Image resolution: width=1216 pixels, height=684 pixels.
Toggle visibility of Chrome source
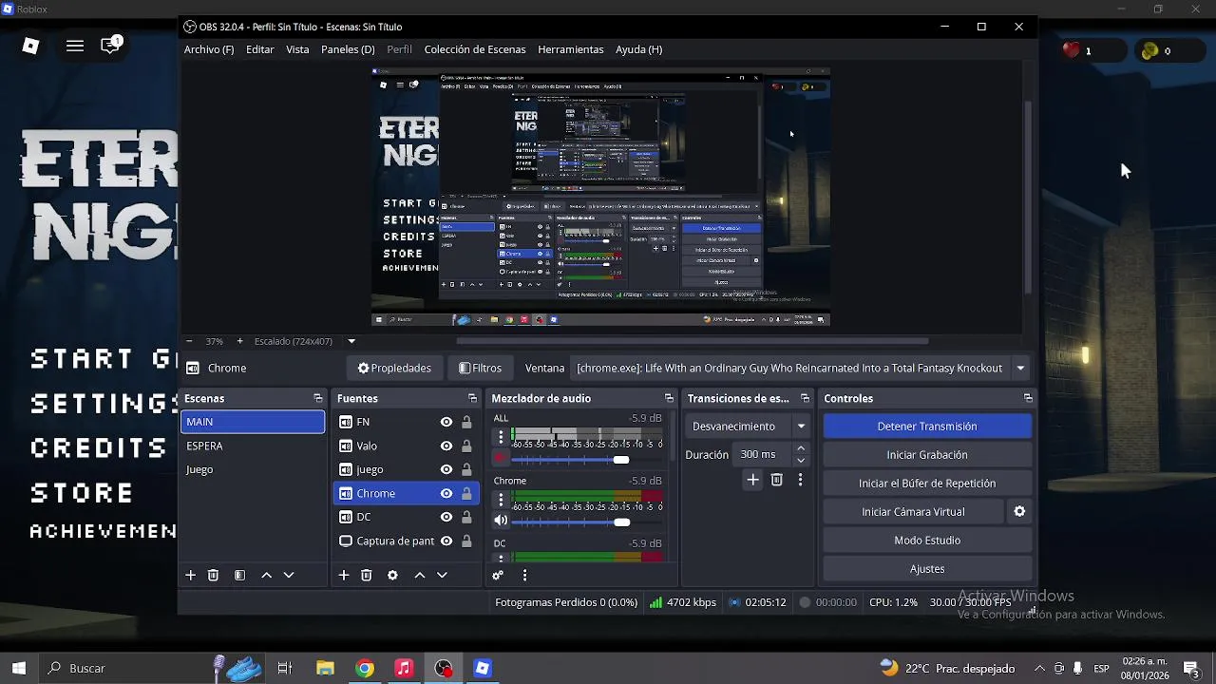446,493
